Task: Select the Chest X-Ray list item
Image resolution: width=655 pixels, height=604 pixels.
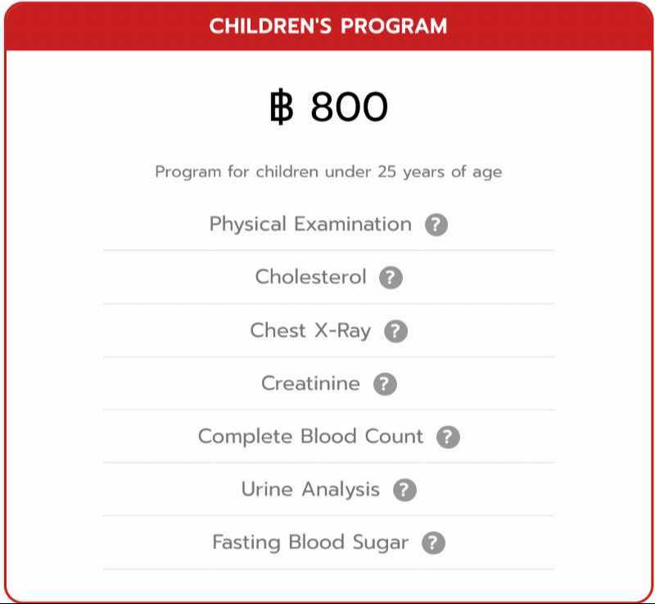Action: pos(310,331)
